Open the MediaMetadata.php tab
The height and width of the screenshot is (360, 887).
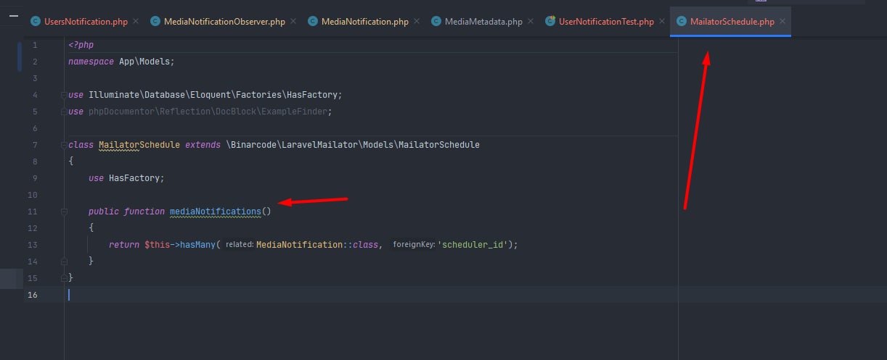[483, 22]
